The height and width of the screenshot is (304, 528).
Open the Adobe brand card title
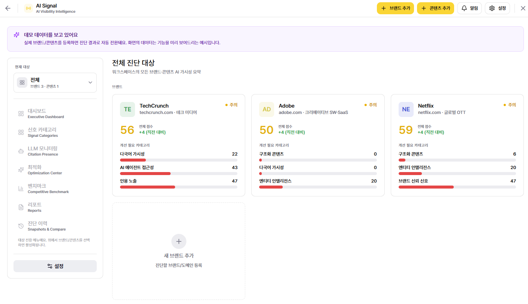pos(286,106)
